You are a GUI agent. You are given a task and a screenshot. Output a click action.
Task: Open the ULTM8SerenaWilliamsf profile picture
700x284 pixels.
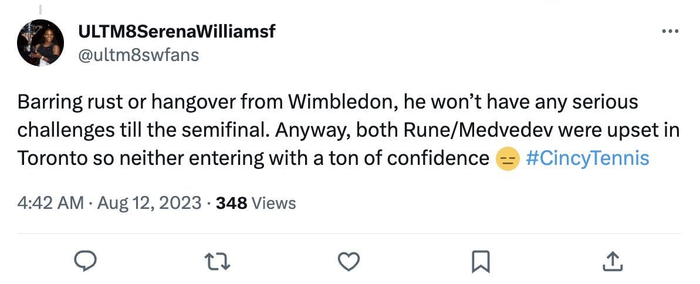40,44
